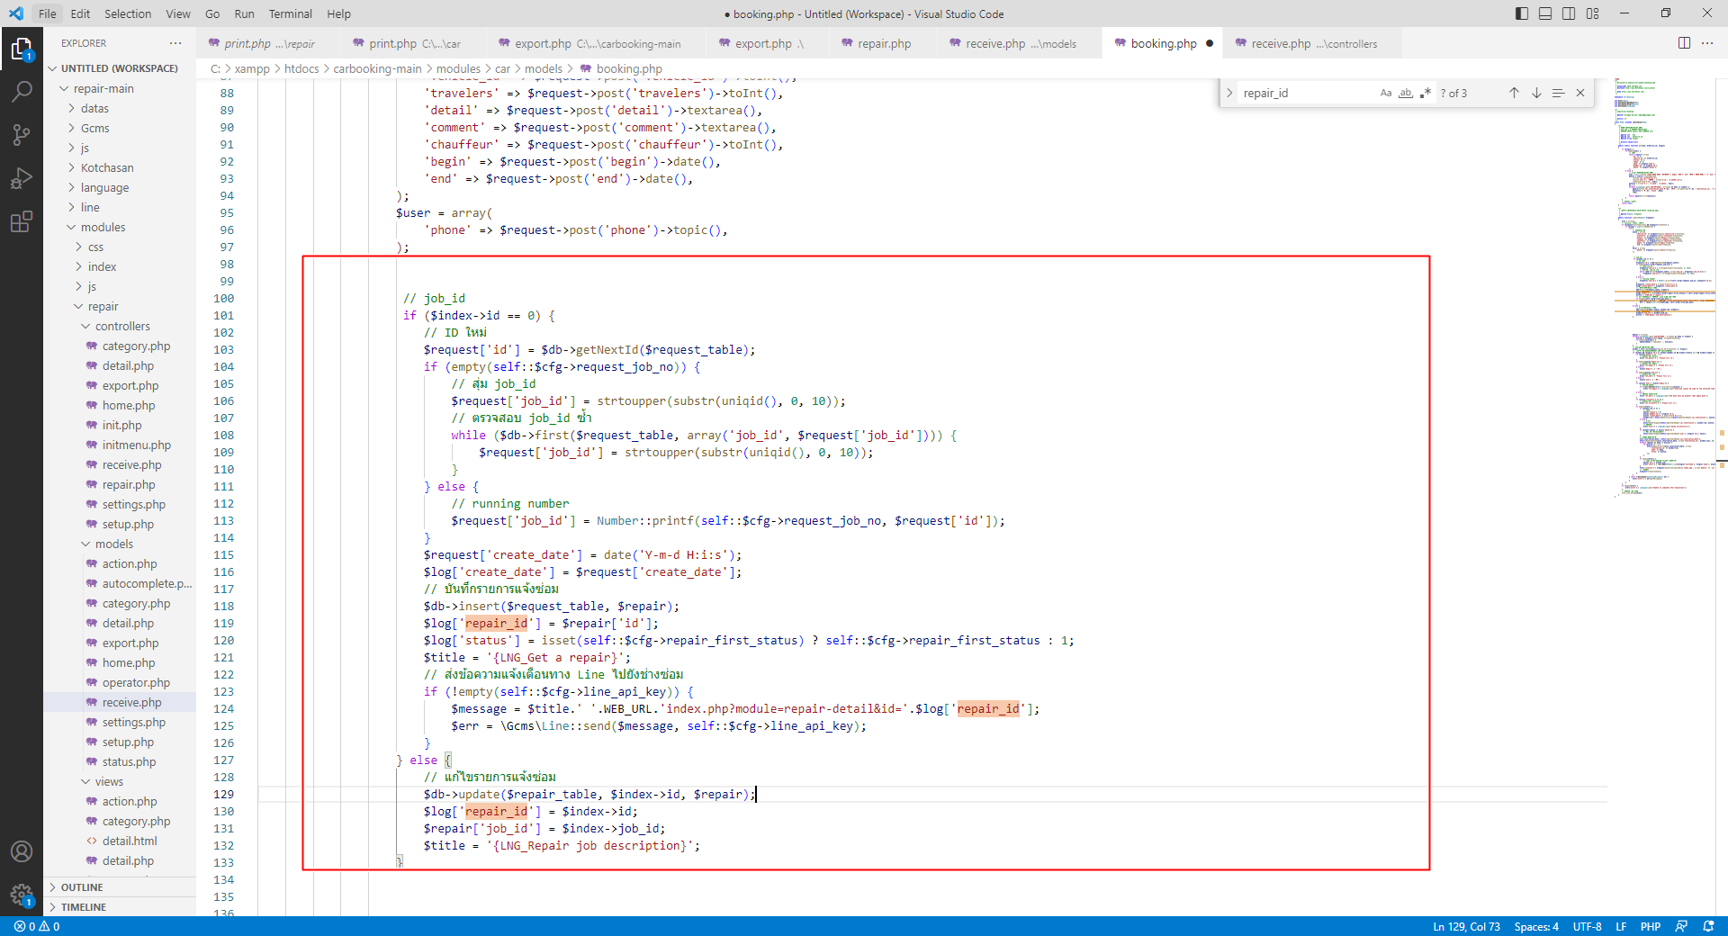Image resolution: width=1728 pixels, height=936 pixels.
Task: Toggle Match Whole Word in find widget
Action: 1406,93
